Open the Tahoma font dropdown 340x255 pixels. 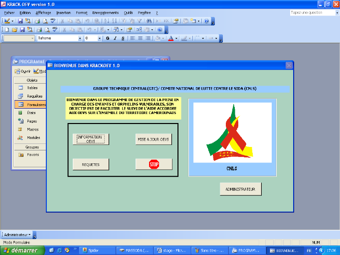point(80,38)
